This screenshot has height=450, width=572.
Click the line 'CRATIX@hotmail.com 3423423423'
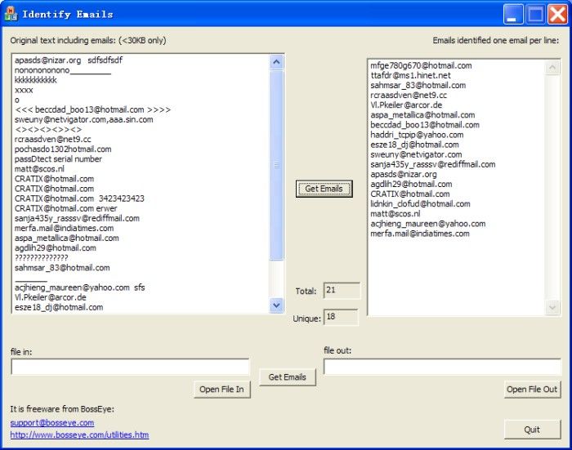click(79, 198)
